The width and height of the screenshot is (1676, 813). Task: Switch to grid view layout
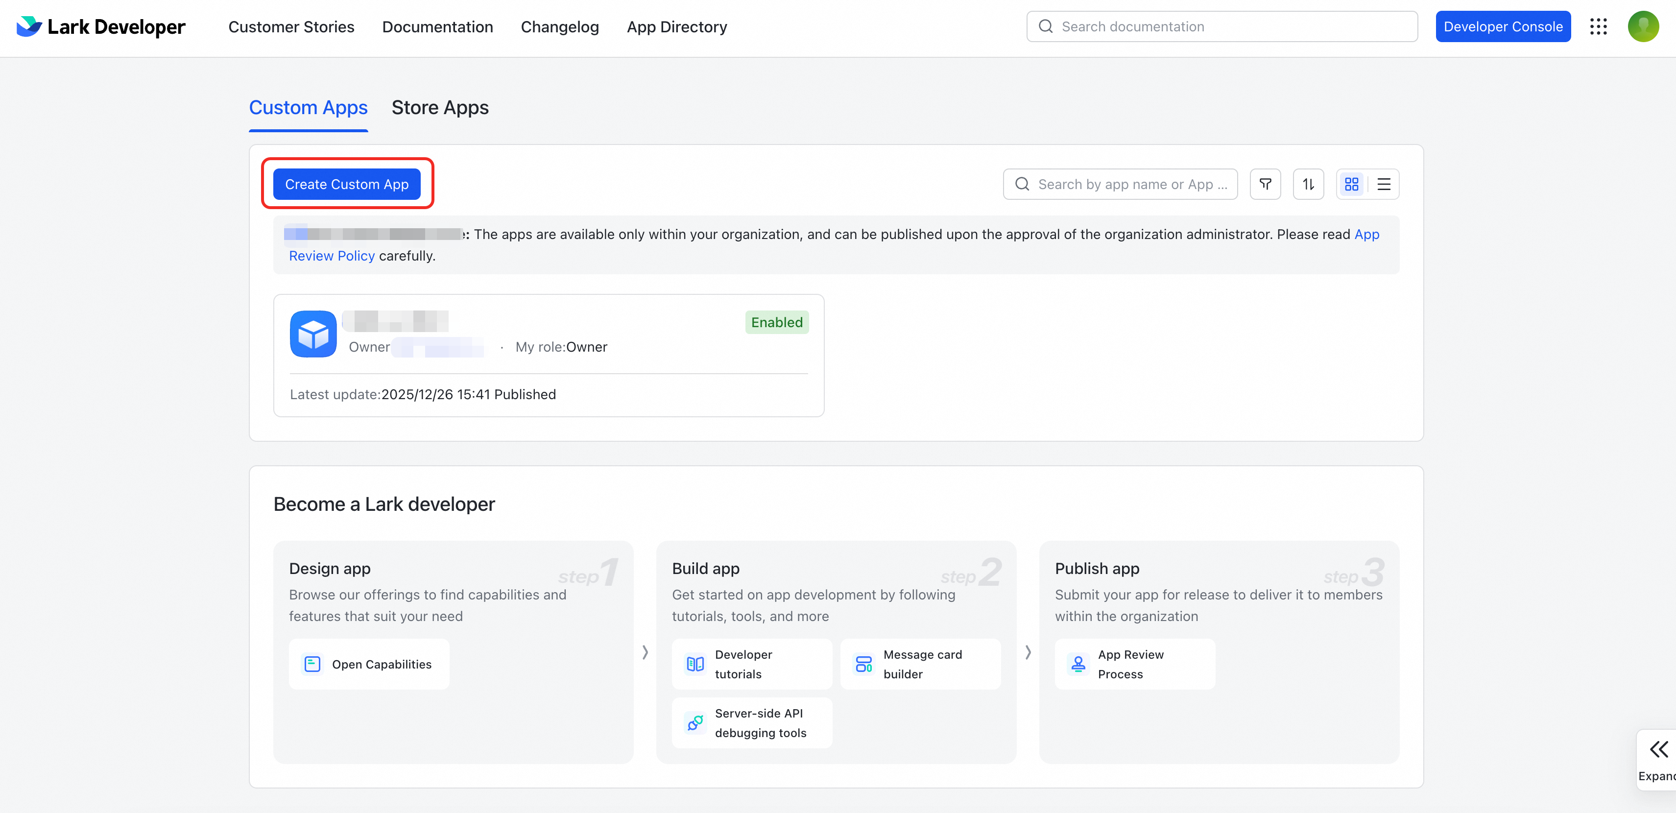tap(1351, 185)
